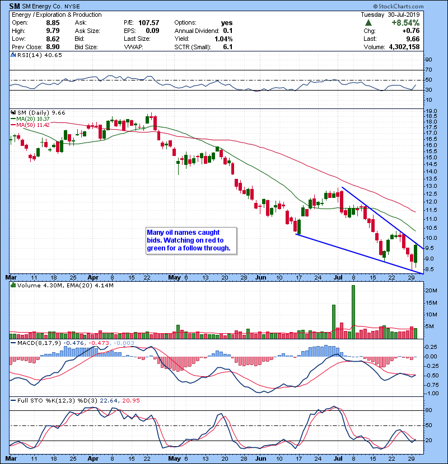Click the Yield value 1.04%
448x464 pixels.
tap(223, 39)
